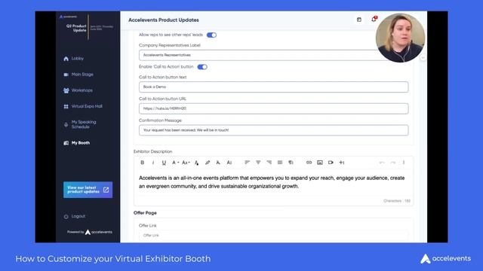483x271 pixels.
Task: Click the clear formatting icon
Action: click(218, 163)
